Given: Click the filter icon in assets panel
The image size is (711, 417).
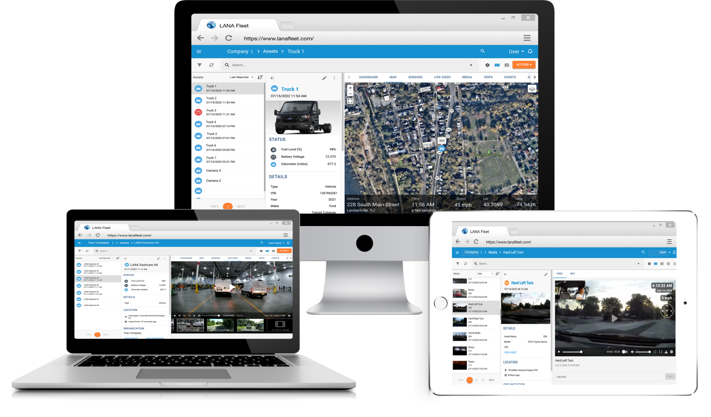Looking at the screenshot, I should pos(200,65).
